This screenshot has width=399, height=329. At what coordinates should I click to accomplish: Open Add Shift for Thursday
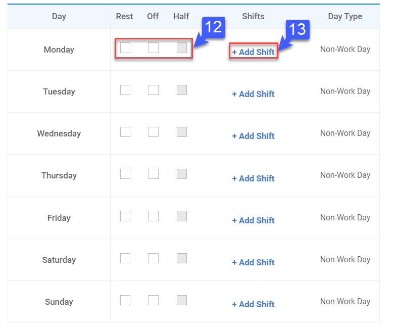[253, 178]
